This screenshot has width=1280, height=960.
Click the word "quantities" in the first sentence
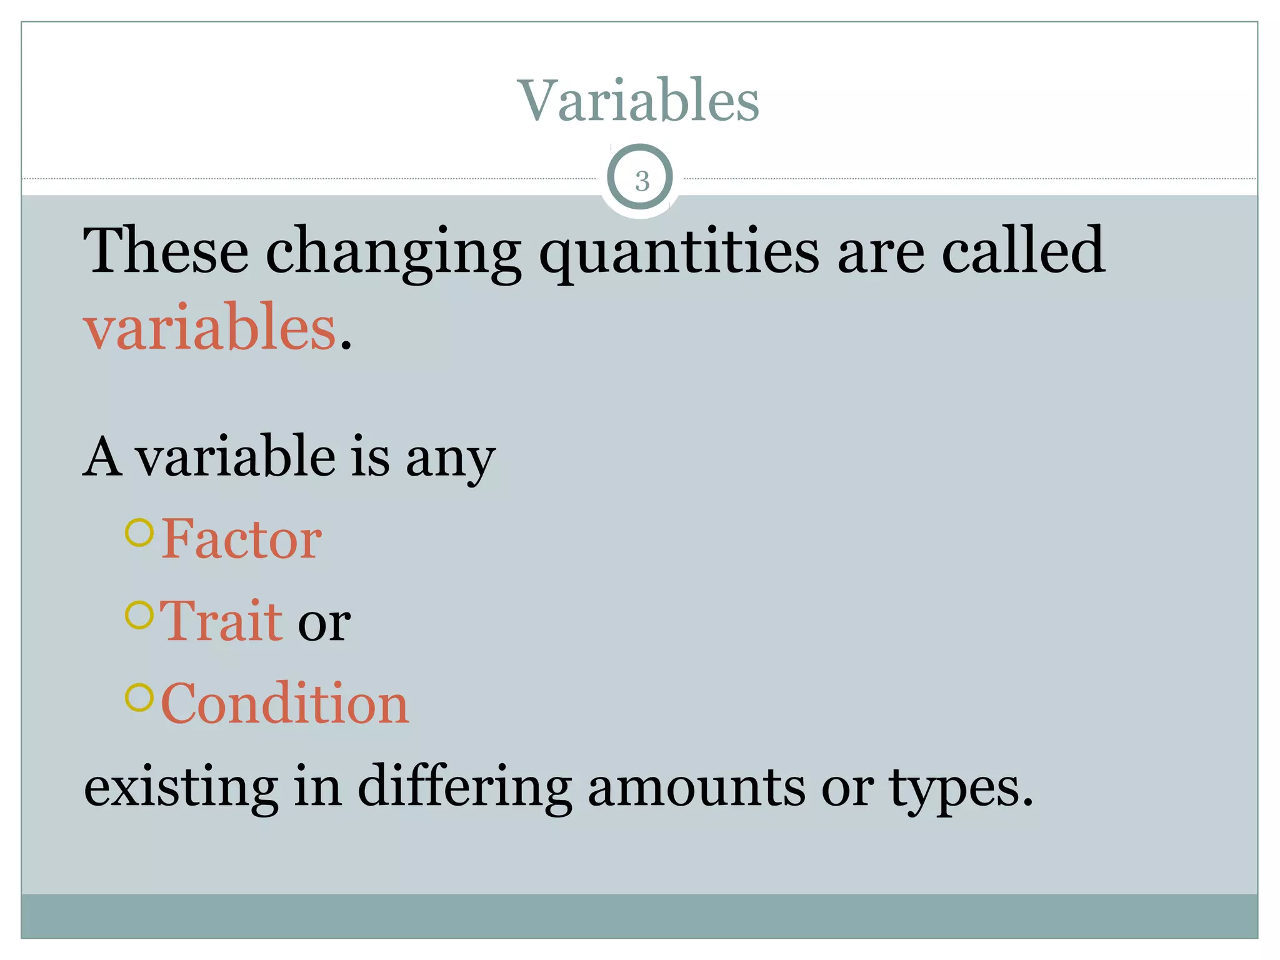(x=679, y=251)
